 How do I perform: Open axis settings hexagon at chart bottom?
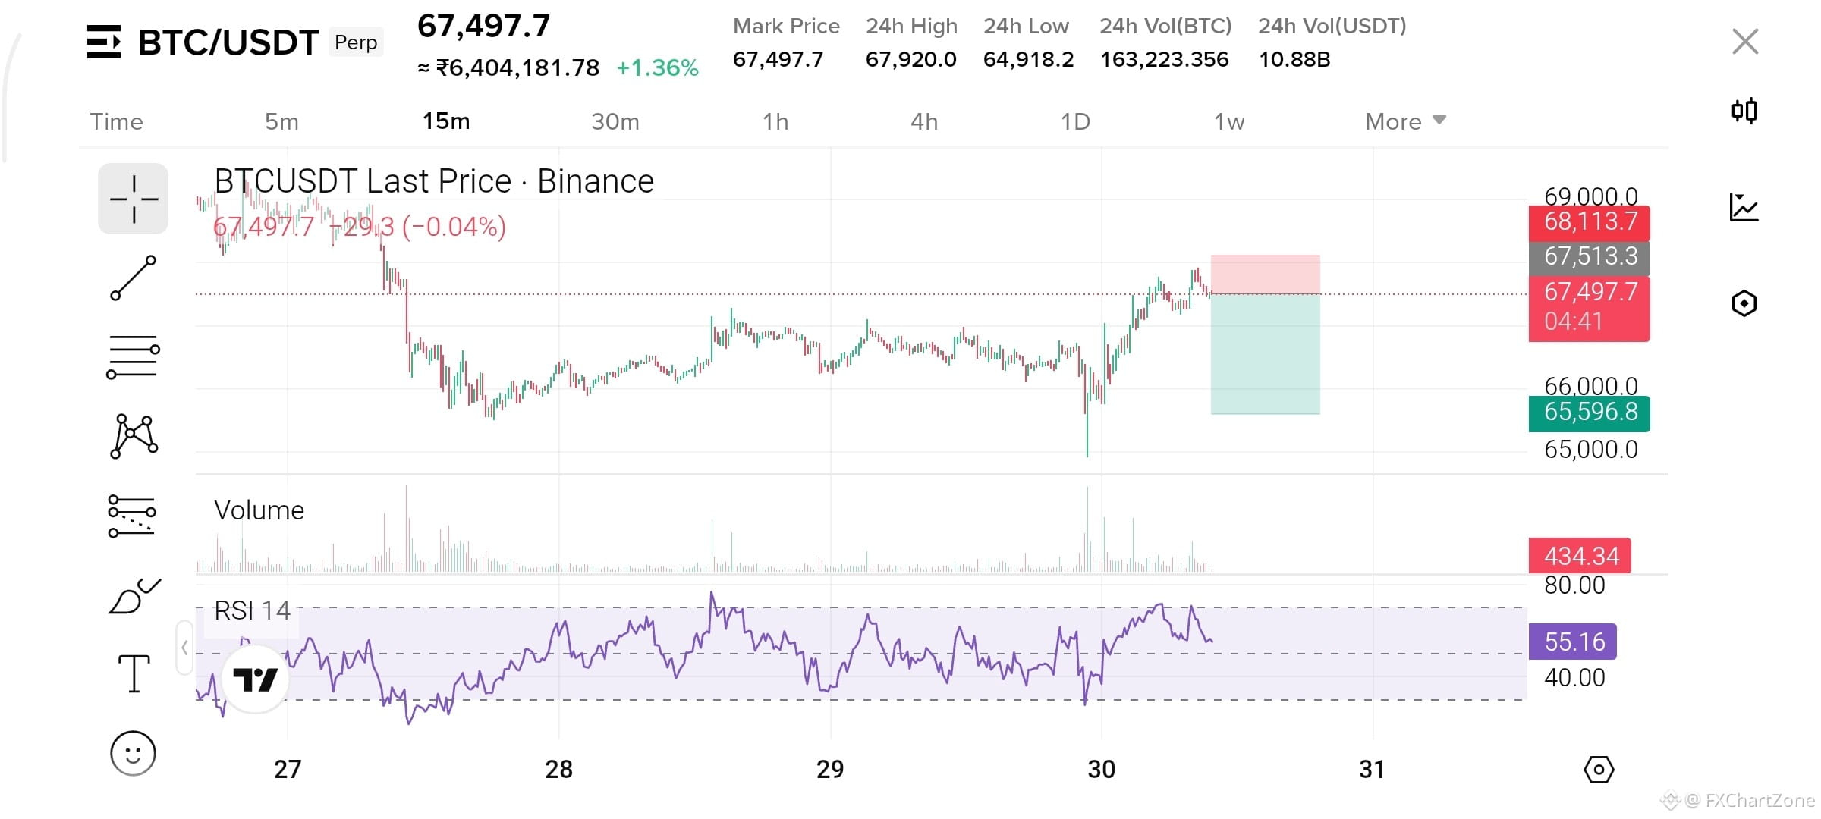pos(1599,770)
